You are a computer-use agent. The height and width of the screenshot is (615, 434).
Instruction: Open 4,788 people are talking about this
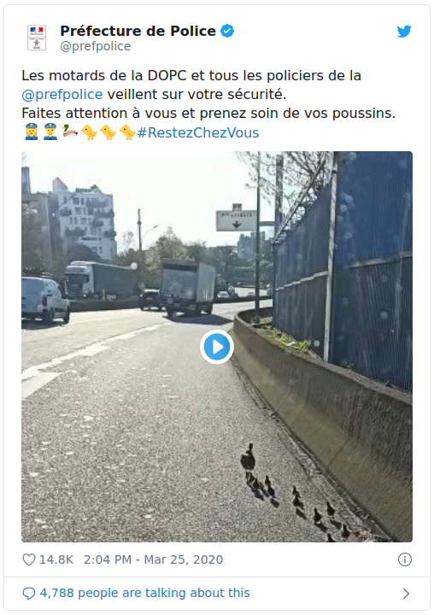pos(144,593)
